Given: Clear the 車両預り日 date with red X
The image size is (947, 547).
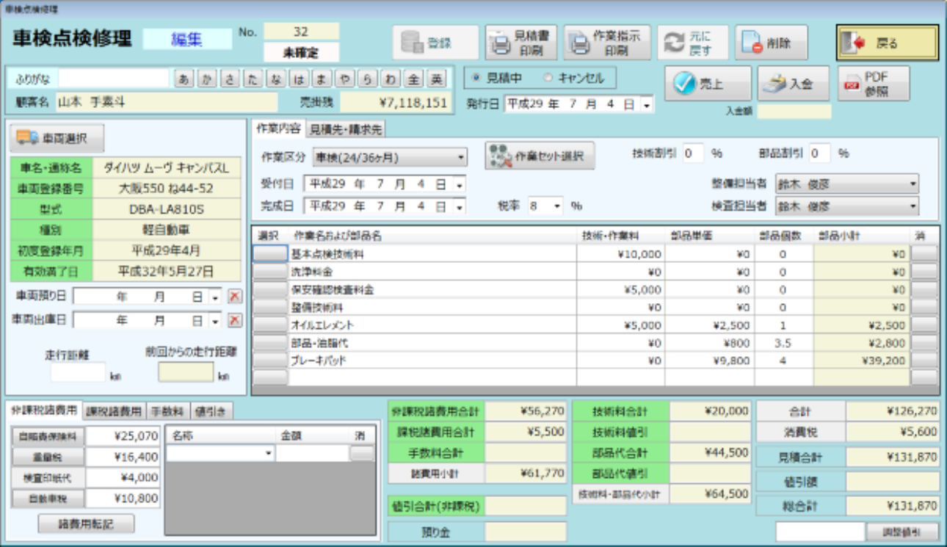Looking at the screenshot, I should [x=234, y=297].
